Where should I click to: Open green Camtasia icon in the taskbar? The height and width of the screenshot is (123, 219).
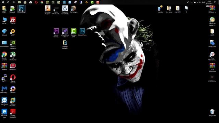[92, 2]
